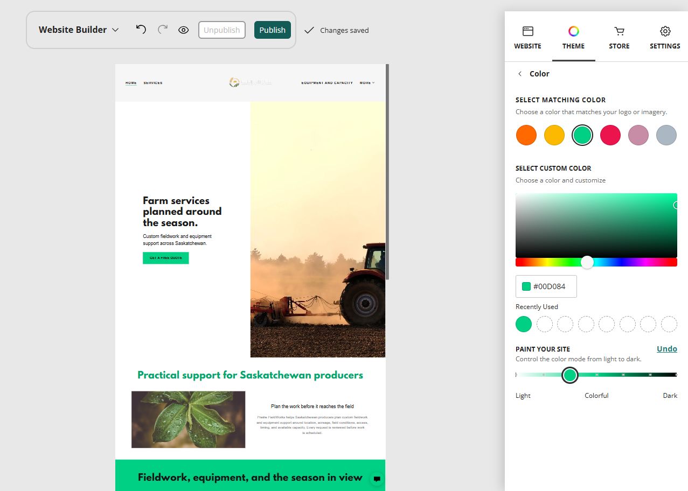Open the SETTINGS tab

click(x=665, y=38)
